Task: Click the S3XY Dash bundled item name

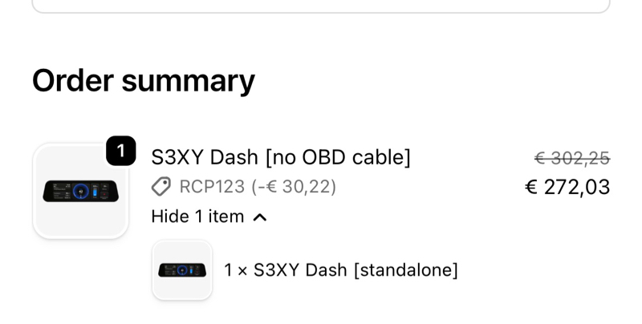Action: (x=300, y=269)
